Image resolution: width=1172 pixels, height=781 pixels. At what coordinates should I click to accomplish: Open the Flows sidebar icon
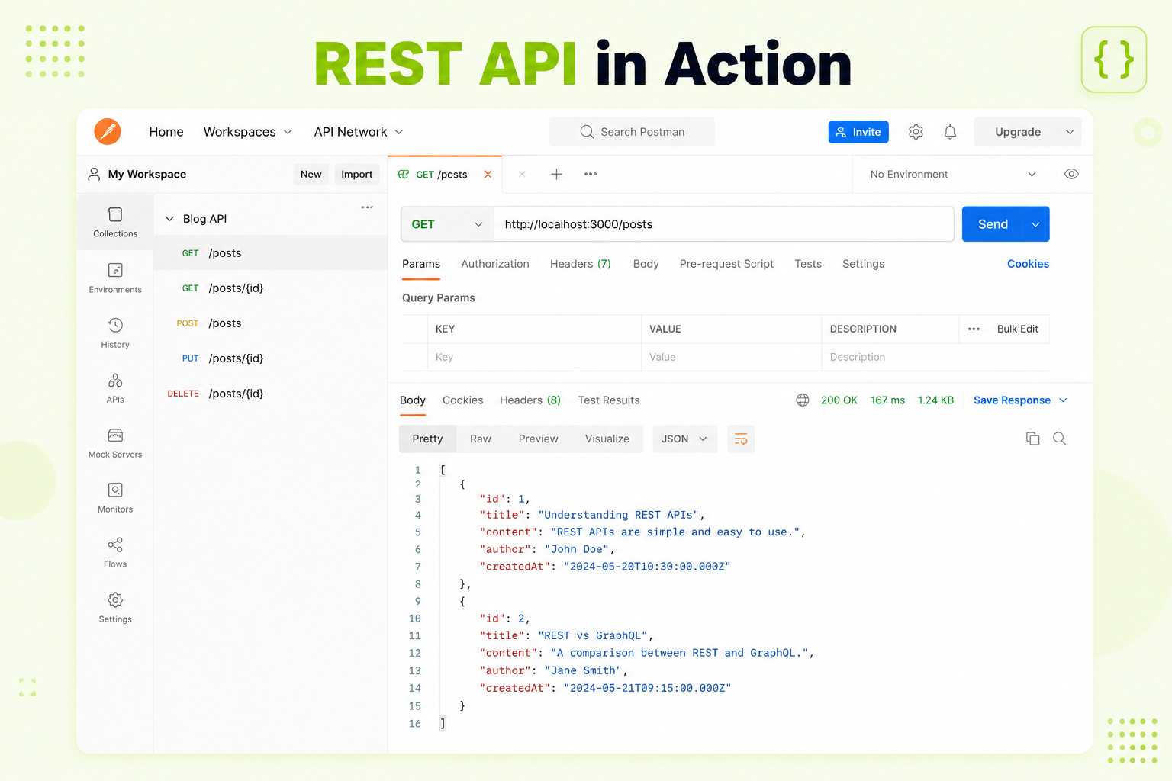click(x=115, y=552)
